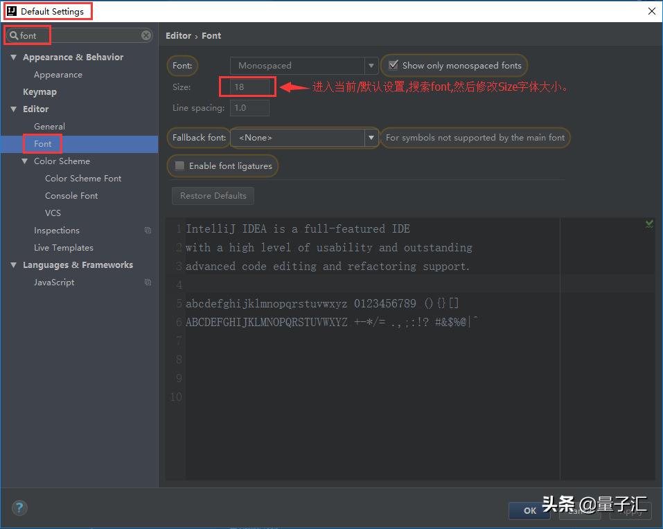Confirm with the OK button
This screenshot has width=663, height=529.
[529, 510]
